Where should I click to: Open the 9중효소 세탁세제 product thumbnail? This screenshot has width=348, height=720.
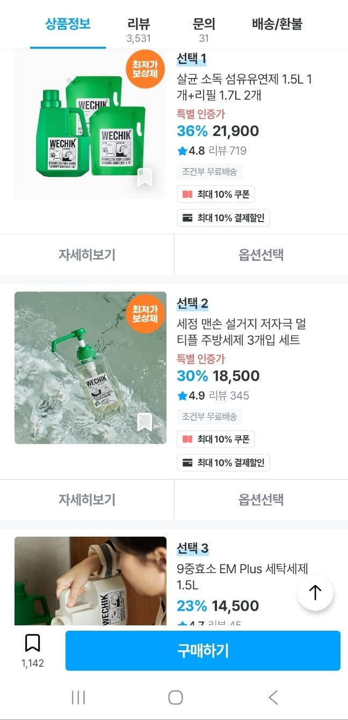point(90,581)
